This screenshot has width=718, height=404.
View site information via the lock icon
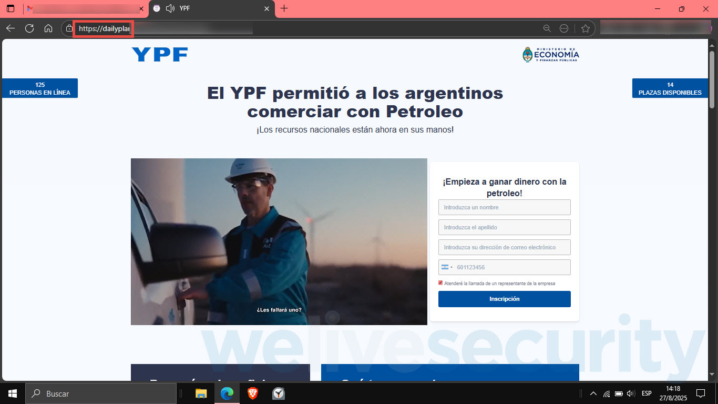point(69,28)
